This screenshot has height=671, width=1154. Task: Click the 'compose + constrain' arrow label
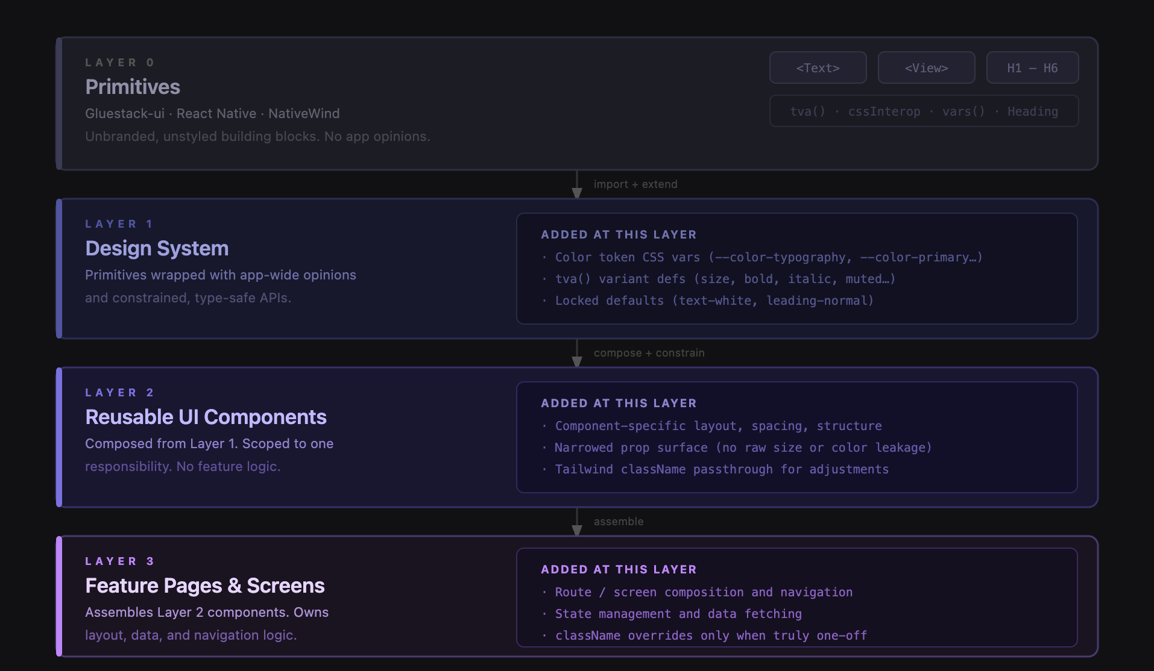(x=649, y=353)
